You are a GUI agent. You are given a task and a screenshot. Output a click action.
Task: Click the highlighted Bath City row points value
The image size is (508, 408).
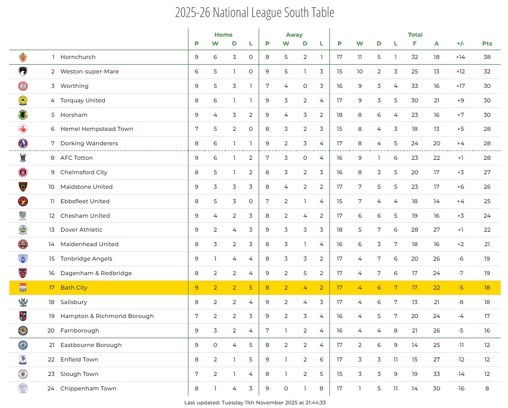pos(487,288)
